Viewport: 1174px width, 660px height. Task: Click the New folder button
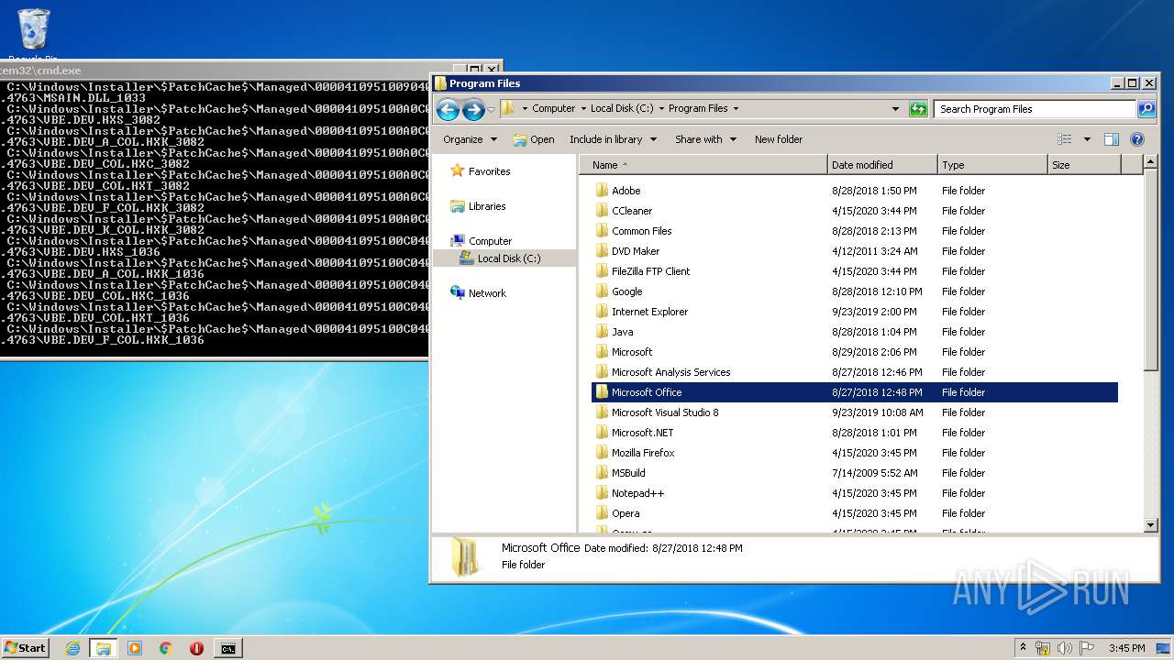click(x=779, y=139)
